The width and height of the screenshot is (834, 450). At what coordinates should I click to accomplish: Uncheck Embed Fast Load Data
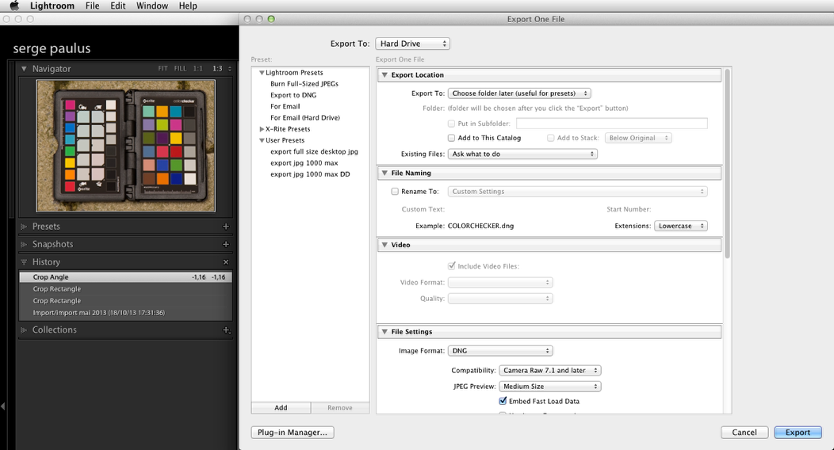(x=503, y=401)
